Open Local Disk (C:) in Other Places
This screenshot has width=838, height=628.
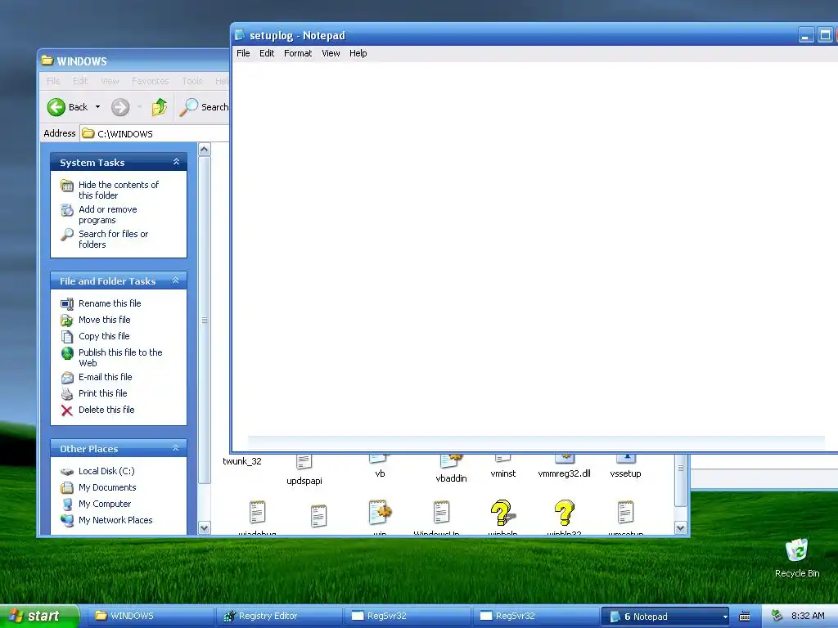click(x=106, y=471)
